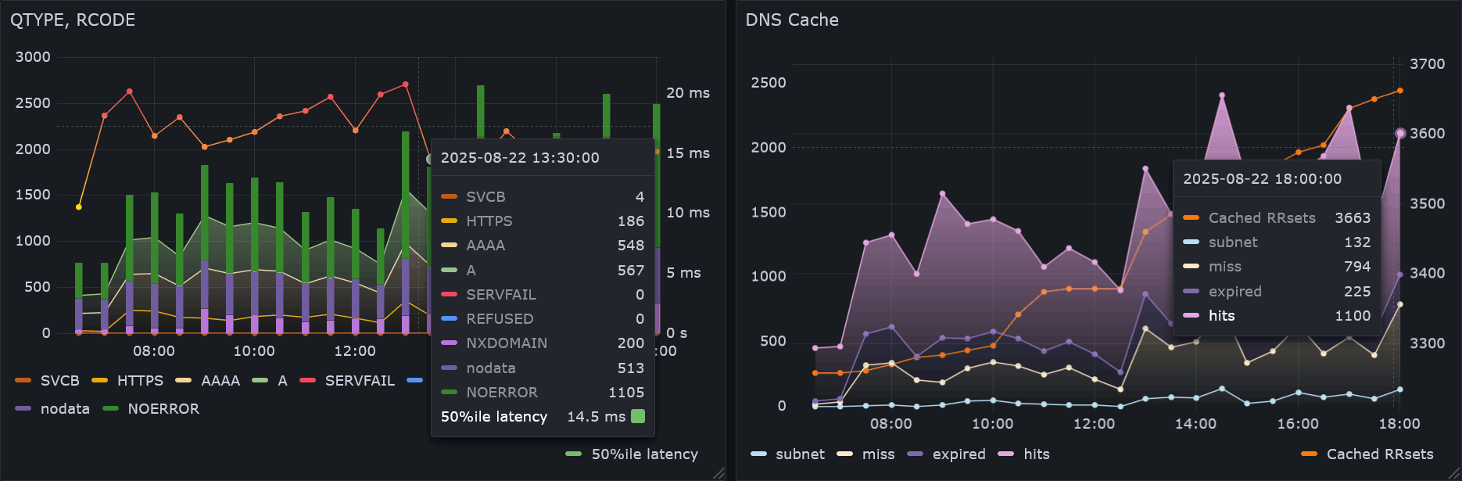The width and height of the screenshot is (1462, 481).
Task: Click the nodata purple legend color icon
Action: point(23,409)
